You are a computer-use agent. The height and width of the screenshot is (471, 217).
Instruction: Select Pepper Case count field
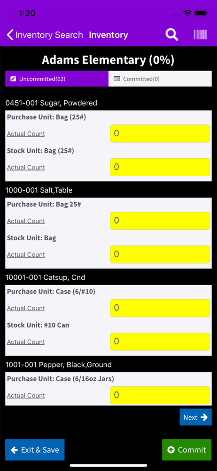[x=160, y=395]
